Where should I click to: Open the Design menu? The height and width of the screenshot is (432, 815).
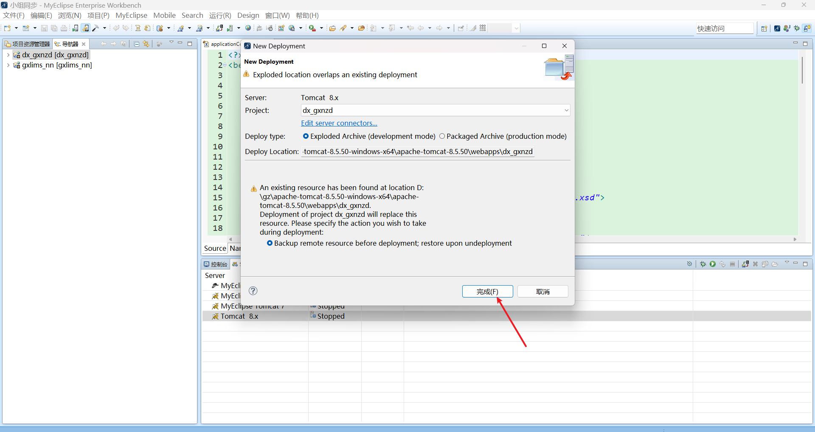(248, 15)
